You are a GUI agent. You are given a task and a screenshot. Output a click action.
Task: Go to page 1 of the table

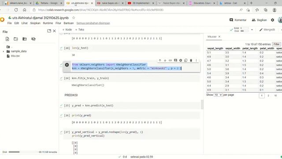[x=262, y=95]
